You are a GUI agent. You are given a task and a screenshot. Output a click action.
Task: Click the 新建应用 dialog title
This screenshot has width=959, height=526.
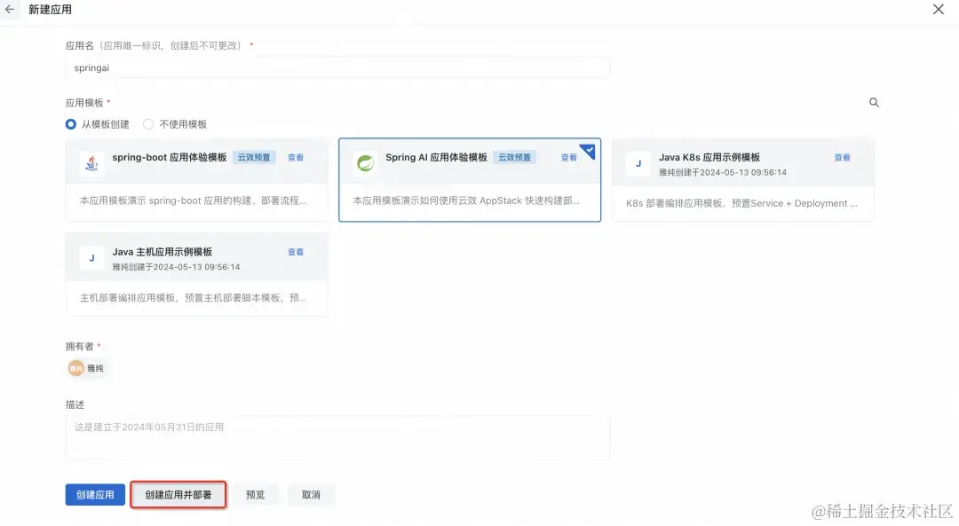[50, 9]
